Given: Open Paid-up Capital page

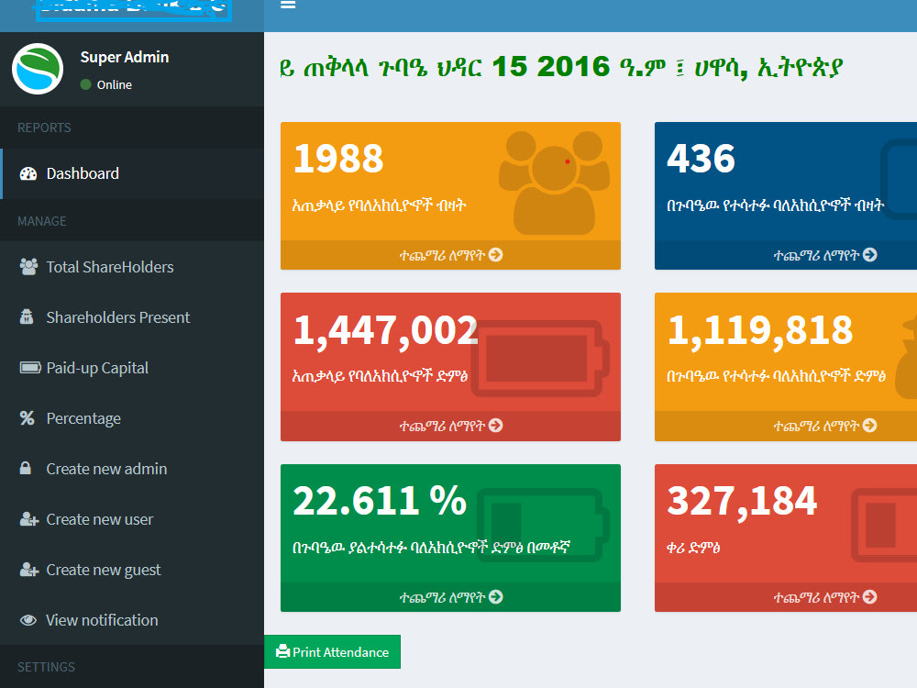Looking at the screenshot, I should coord(132,368).
